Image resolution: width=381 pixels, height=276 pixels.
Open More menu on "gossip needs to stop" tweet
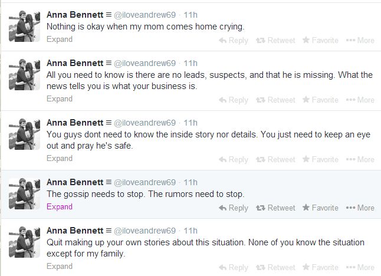(x=360, y=208)
